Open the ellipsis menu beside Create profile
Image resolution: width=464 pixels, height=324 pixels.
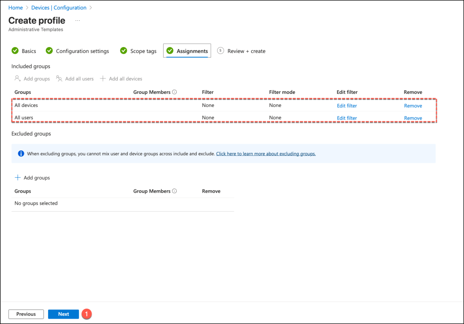pyautogui.click(x=77, y=21)
